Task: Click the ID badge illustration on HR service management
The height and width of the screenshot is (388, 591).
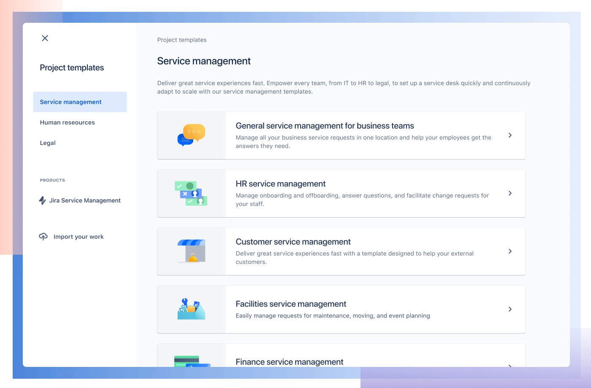Action: tap(191, 192)
